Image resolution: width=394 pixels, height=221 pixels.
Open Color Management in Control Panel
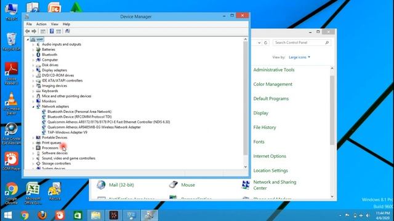coord(273,84)
